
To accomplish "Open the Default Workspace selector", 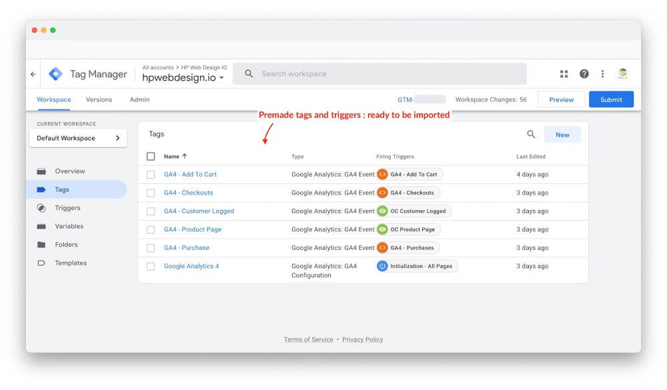I will pyautogui.click(x=78, y=138).
